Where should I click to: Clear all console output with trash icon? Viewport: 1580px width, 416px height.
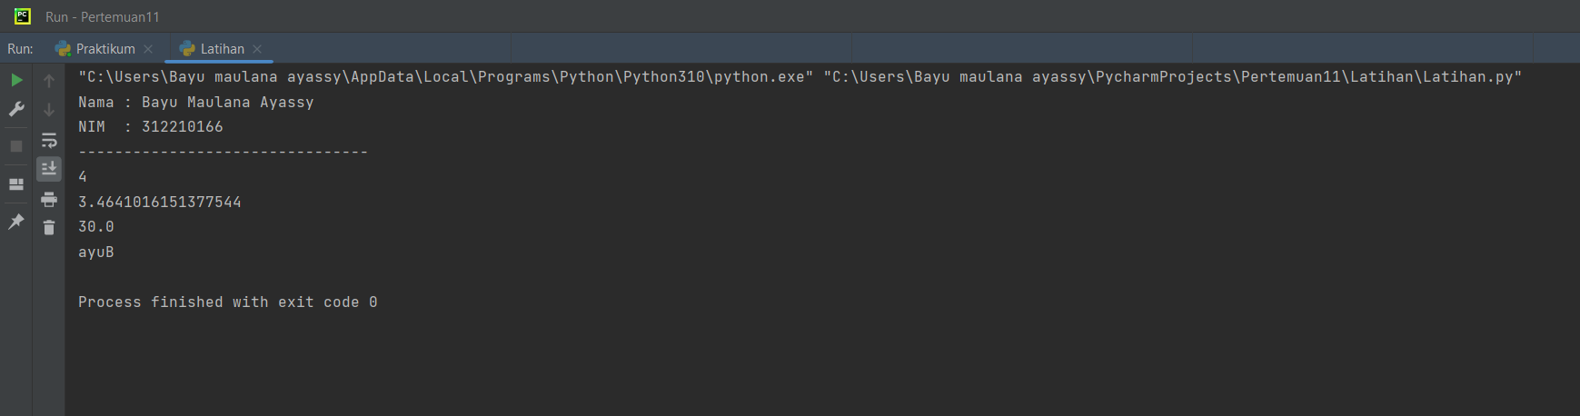[x=49, y=228]
